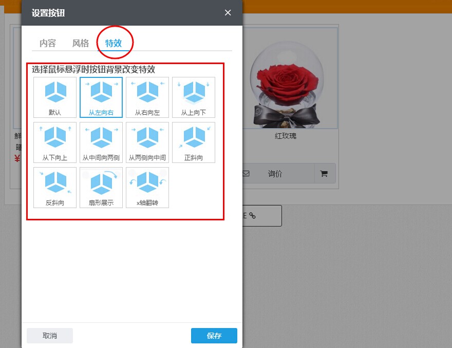Choose the 从左向右 effect option

pos(101,97)
